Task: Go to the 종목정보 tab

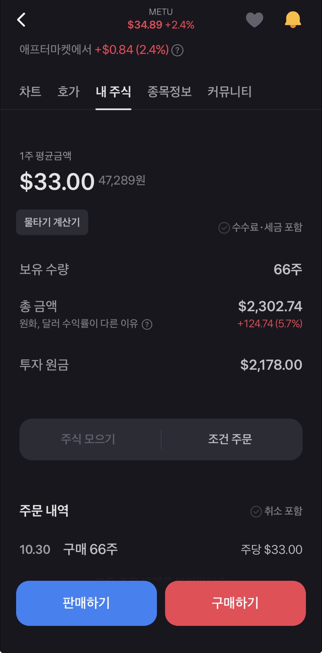Action: [x=169, y=92]
